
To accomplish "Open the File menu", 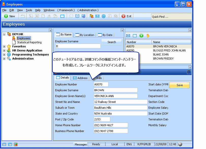I will coord(4,10).
